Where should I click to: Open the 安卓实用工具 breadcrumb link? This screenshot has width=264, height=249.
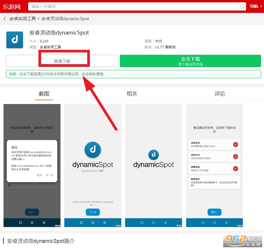point(23,19)
